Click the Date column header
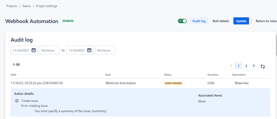The image size is (277, 119). pos(13,75)
